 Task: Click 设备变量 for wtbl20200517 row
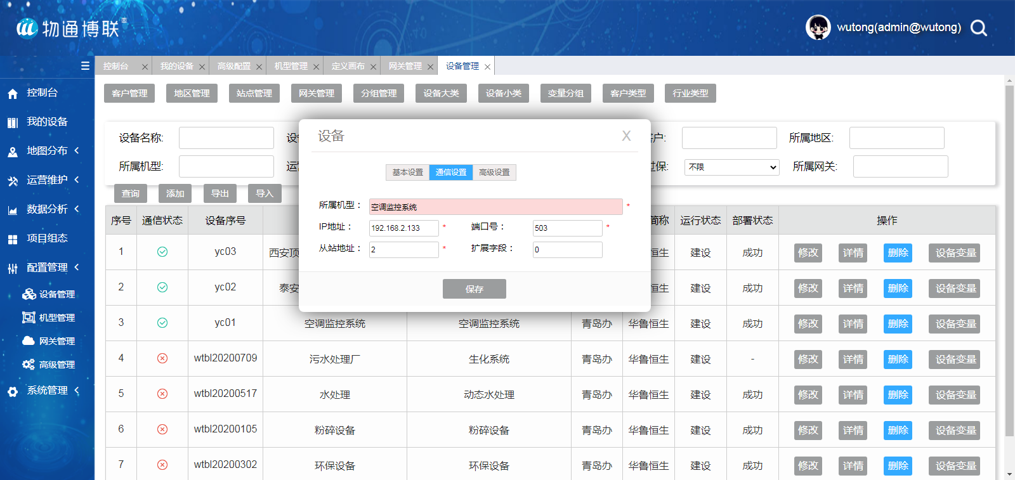click(956, 395)
